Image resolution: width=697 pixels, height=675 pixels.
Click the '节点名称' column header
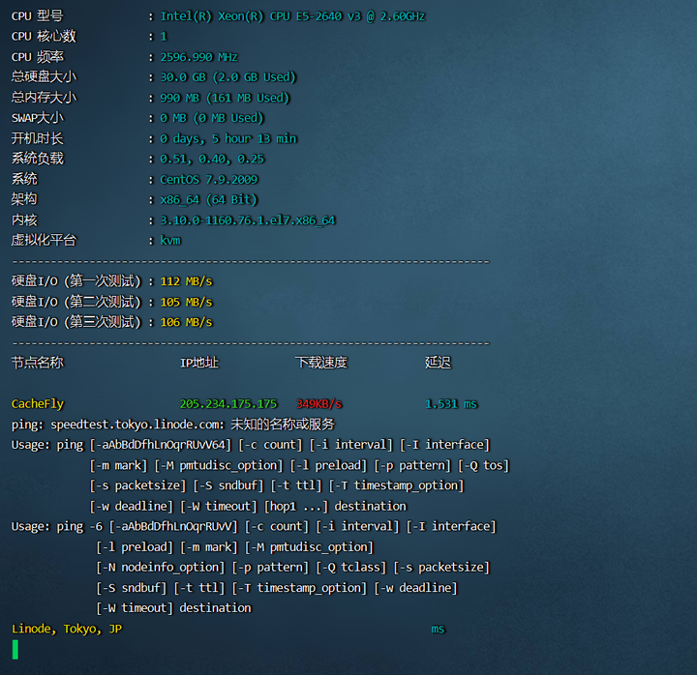click(x=38, y=363)
